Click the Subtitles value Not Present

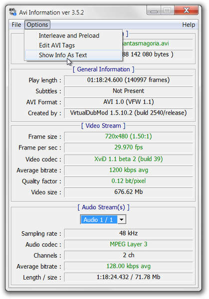click(129, 91)
